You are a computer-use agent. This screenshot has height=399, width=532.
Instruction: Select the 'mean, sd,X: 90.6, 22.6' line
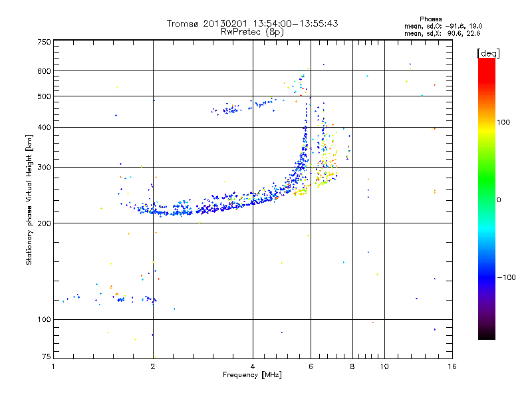tap(442, 33)
